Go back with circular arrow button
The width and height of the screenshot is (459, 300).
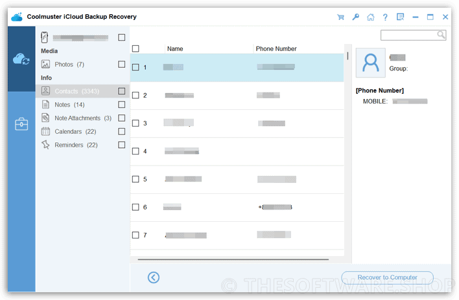click(x=154, y=277)
